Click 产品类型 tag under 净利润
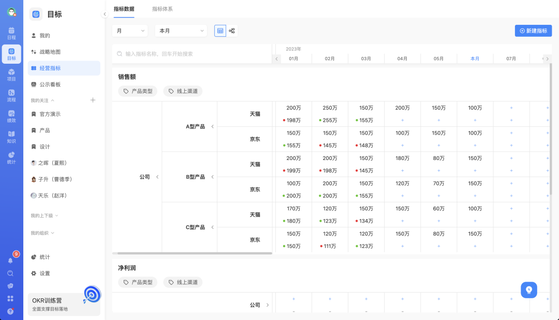The image size is (559, 320). [x=138, y=282]
